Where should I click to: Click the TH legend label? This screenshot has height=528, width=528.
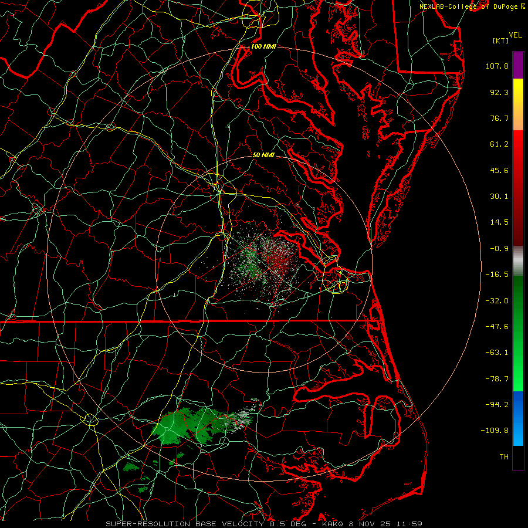504,457
